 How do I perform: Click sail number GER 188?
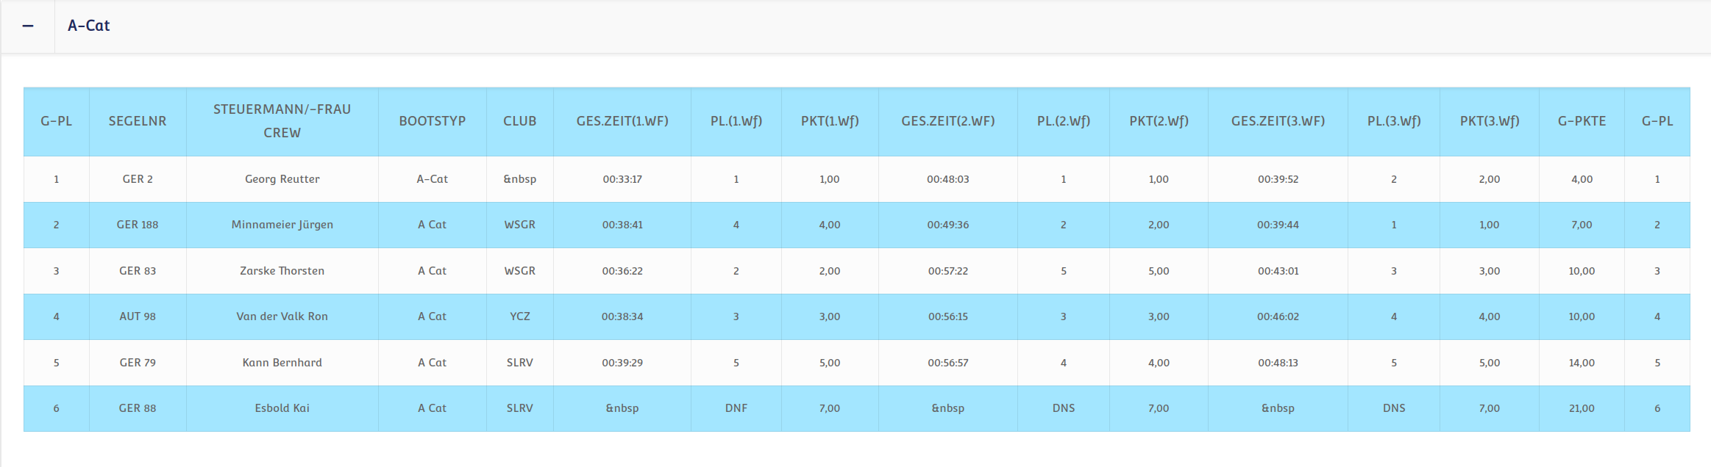tap(138, 225)
